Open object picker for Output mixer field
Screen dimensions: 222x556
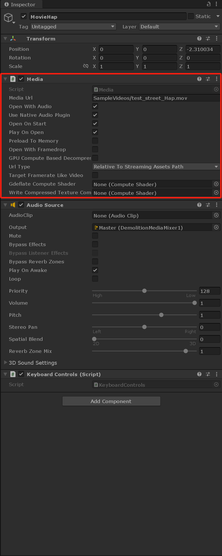pos(216,228)
